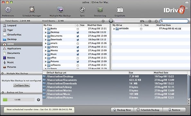Expand the Pictures folder in My Files
This screenshot has height=116, width=191.
pyautogui.click(x=46, y=62)
